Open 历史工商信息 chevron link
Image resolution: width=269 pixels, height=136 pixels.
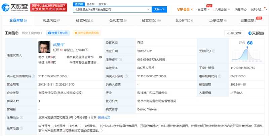(32, 33)
